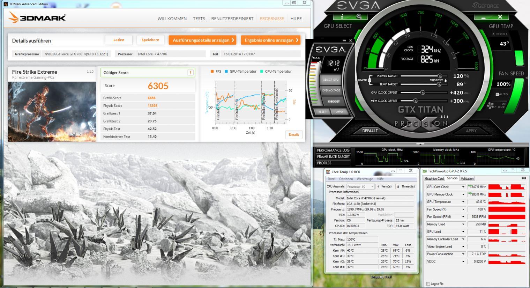Open CPU Auswahl Prozessor #0 dropdown
The width and height of the screenshot is (530, 288).
click(360, 186)
